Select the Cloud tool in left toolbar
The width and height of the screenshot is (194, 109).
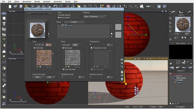[4, 51]
